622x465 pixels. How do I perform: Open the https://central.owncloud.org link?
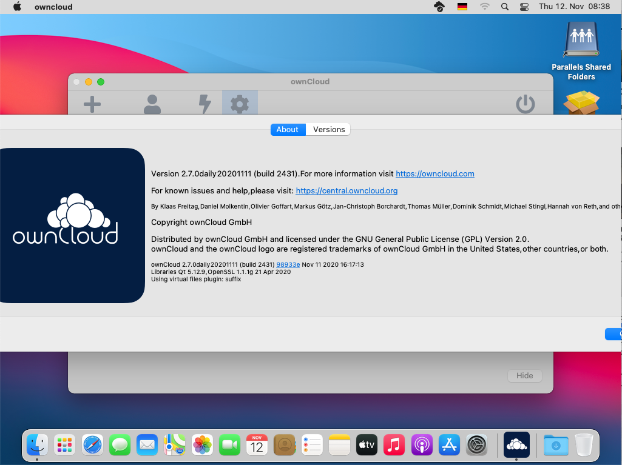(x=346, y=191)
